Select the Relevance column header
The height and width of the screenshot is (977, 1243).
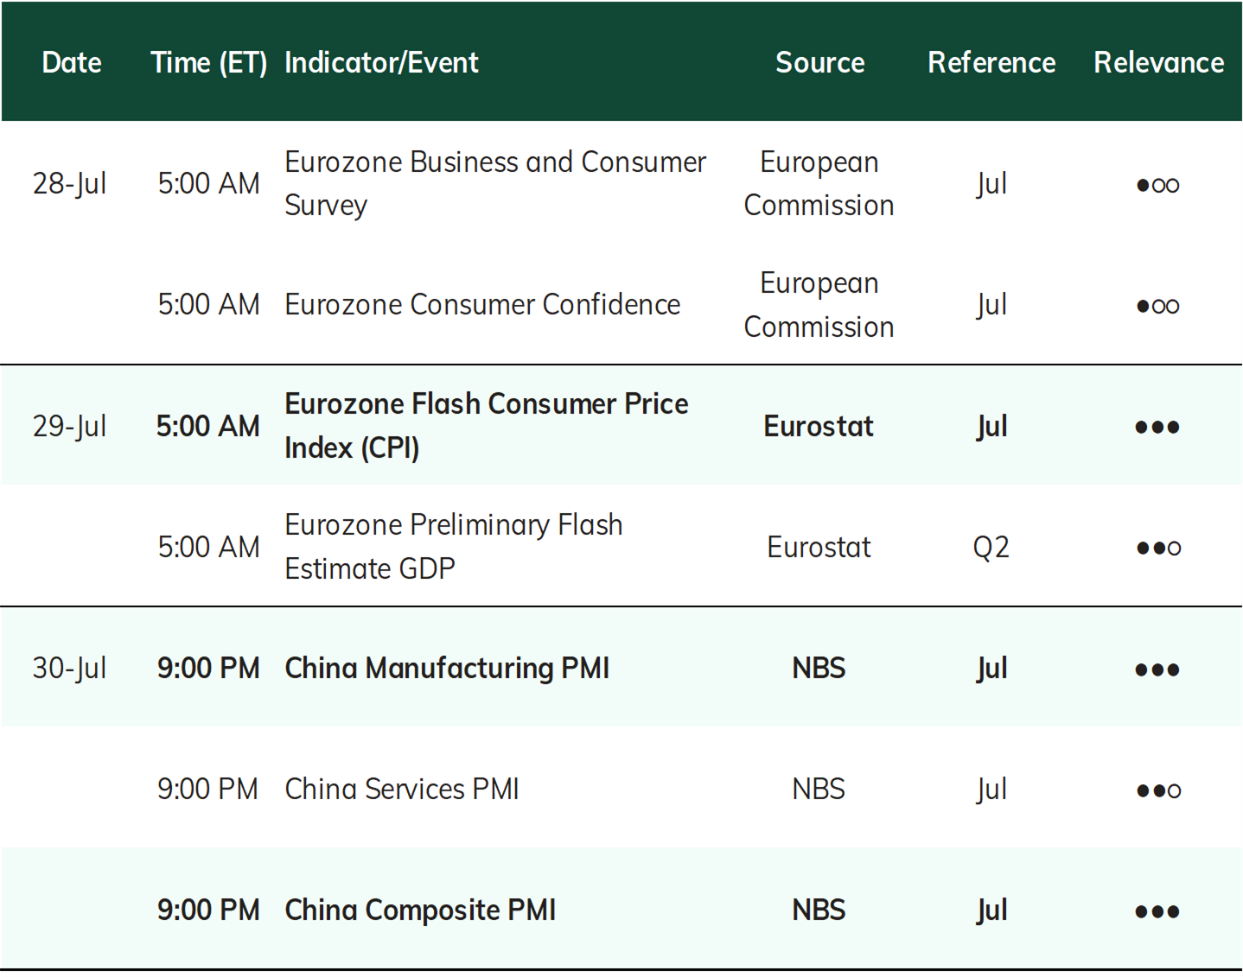tap(1158, 62)
